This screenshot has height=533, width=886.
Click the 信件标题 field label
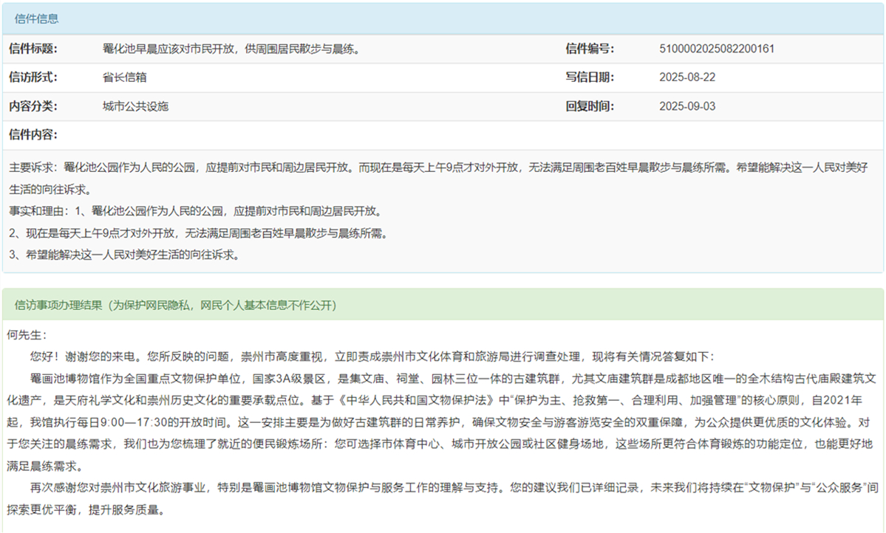pos(33,49)
